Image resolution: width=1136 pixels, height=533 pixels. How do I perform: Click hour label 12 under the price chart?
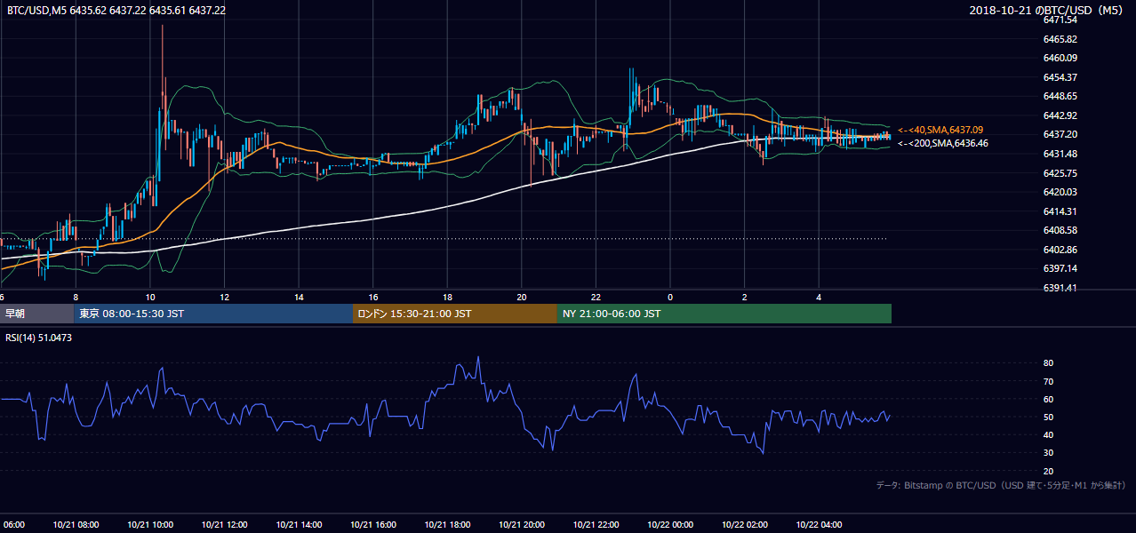tap(224, 298)
